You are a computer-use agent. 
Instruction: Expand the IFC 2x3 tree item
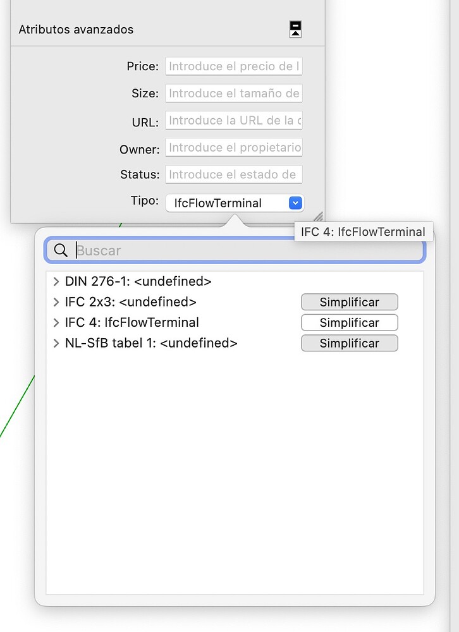tap(56, 302)
